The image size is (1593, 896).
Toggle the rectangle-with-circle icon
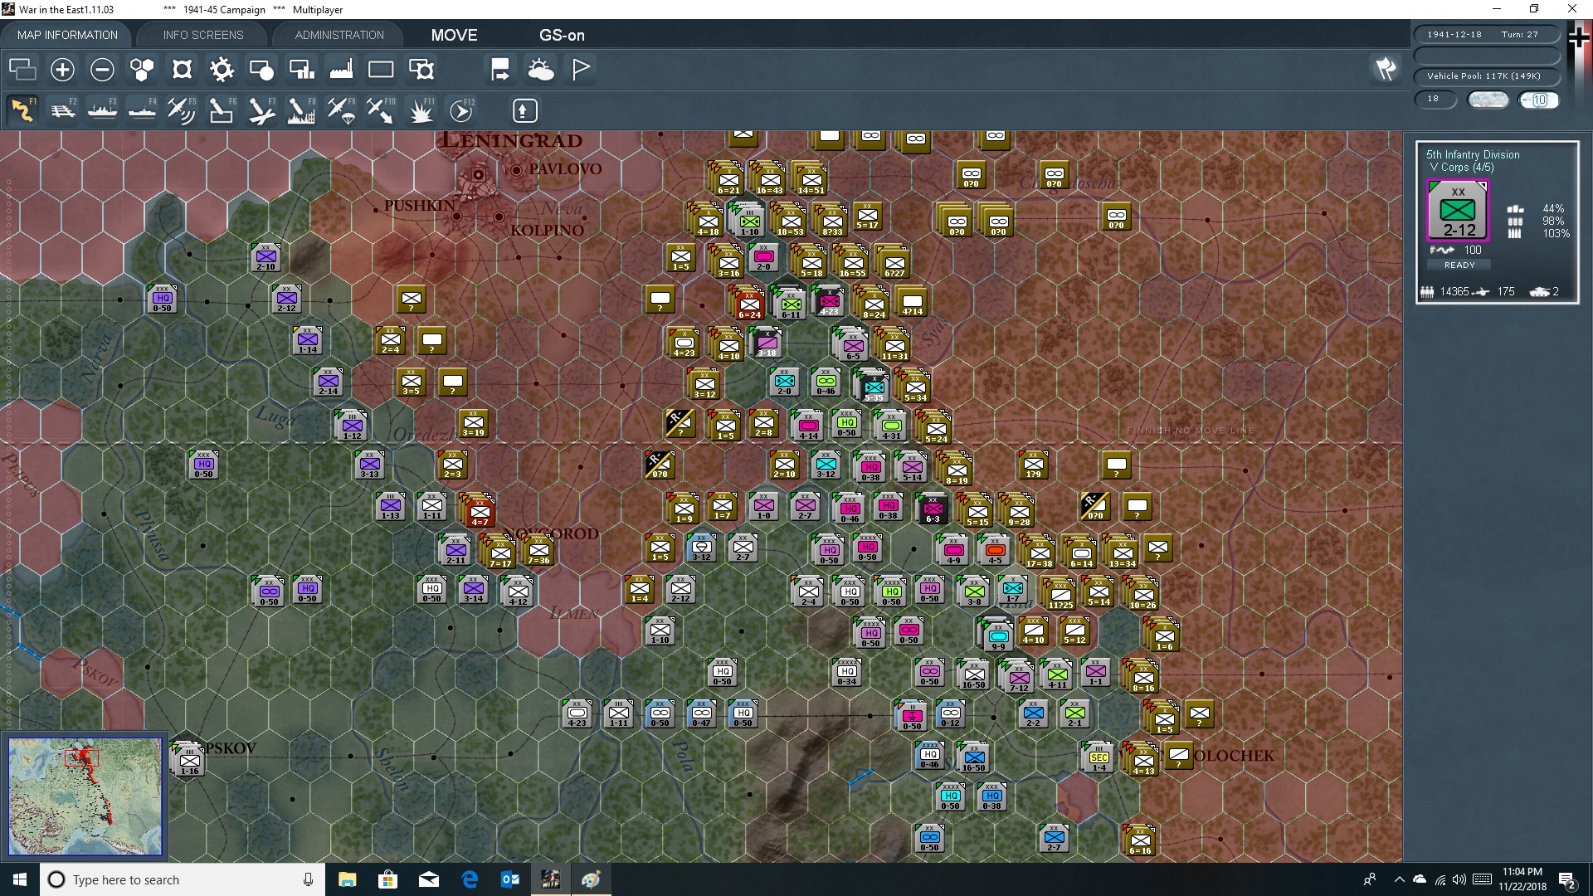(261, 70)
